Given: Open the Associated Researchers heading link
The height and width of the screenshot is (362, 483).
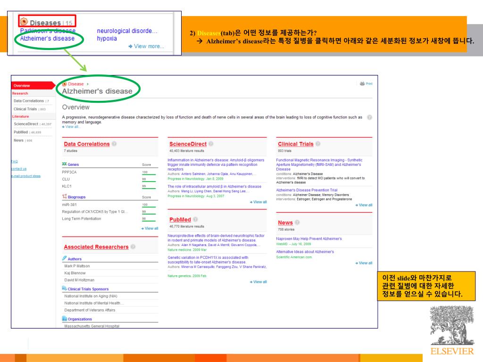Looking at the screenshot, I should pyautogui.click(x=96, y=247).
